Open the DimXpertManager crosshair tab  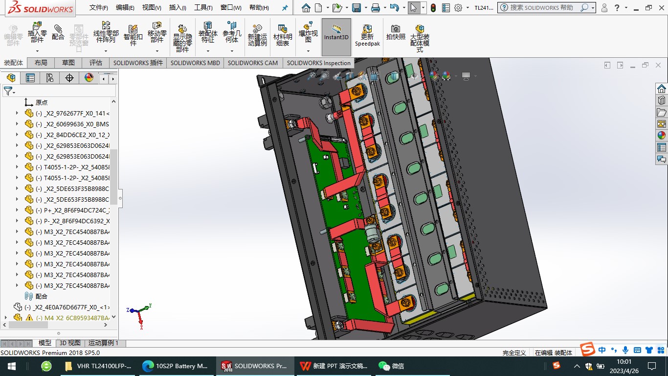pos(69,78)
